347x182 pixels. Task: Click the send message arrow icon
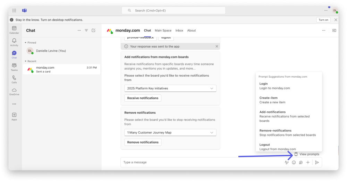pyautogui.click(x=317, y=162)
